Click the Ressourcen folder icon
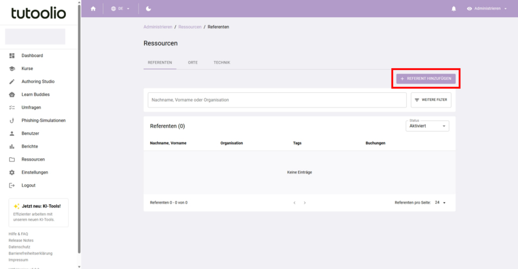Viewport: 518px width, 269px height. point(12,159)
